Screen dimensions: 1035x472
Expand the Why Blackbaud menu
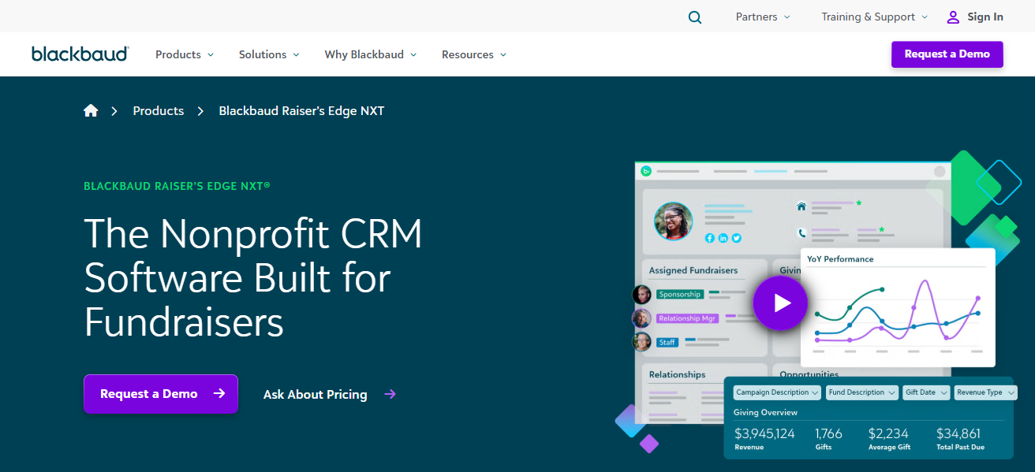click(x=371, y=54)
